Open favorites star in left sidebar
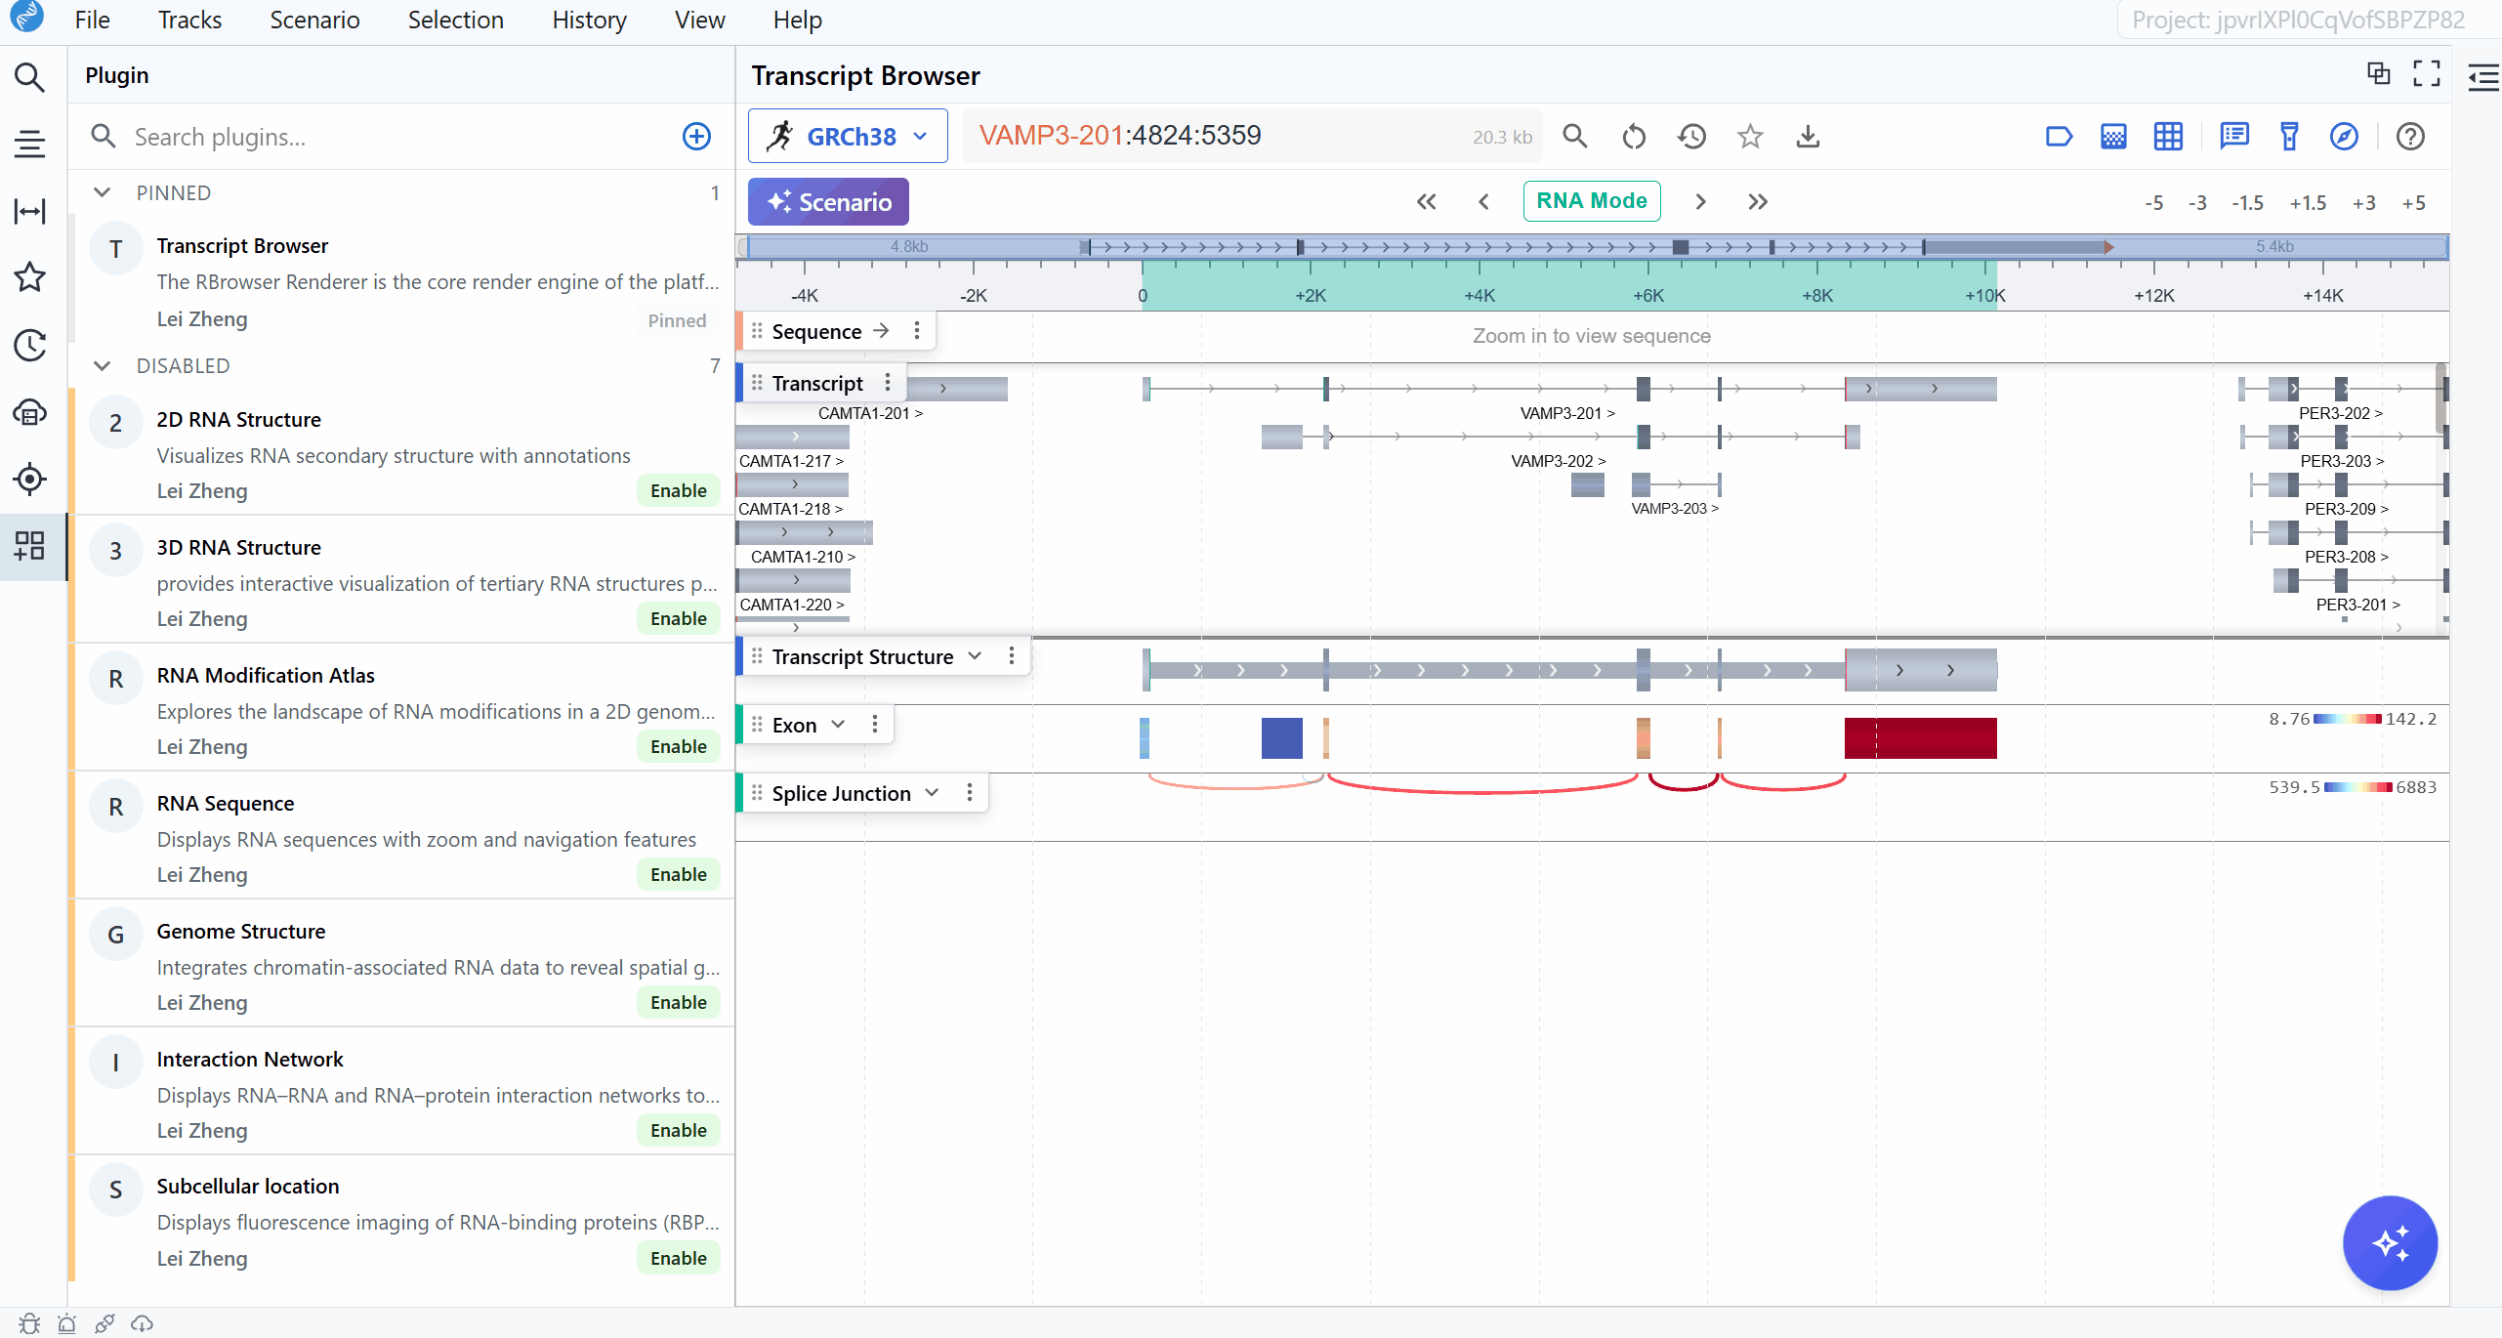 pyautogui.click(x=29, y=277)
